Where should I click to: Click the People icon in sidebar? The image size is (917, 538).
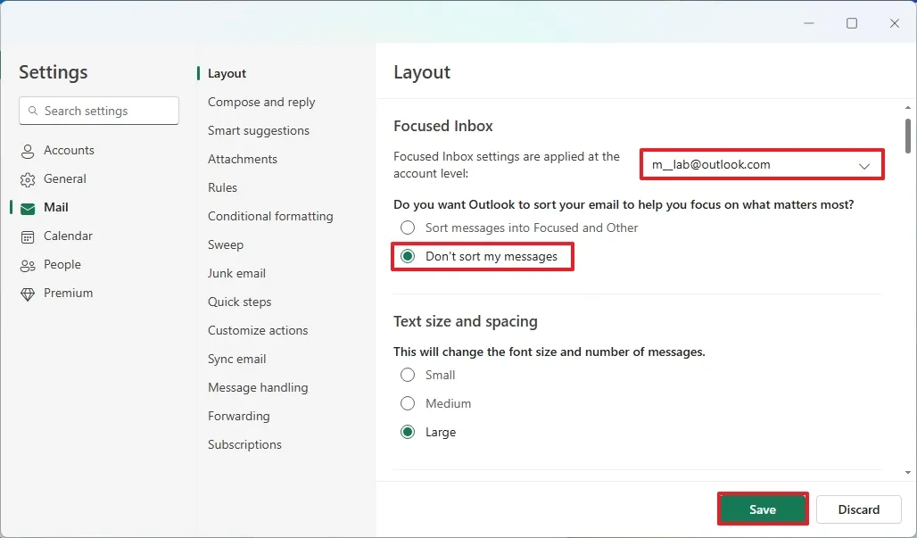(28, 265)
